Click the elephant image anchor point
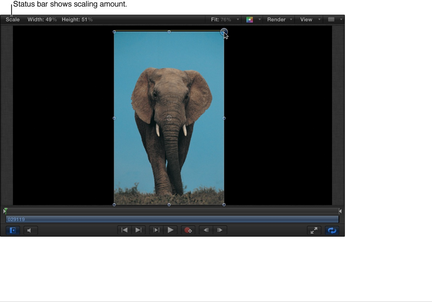The height and width of the screenshot is (302, 432). pos(169,118)
